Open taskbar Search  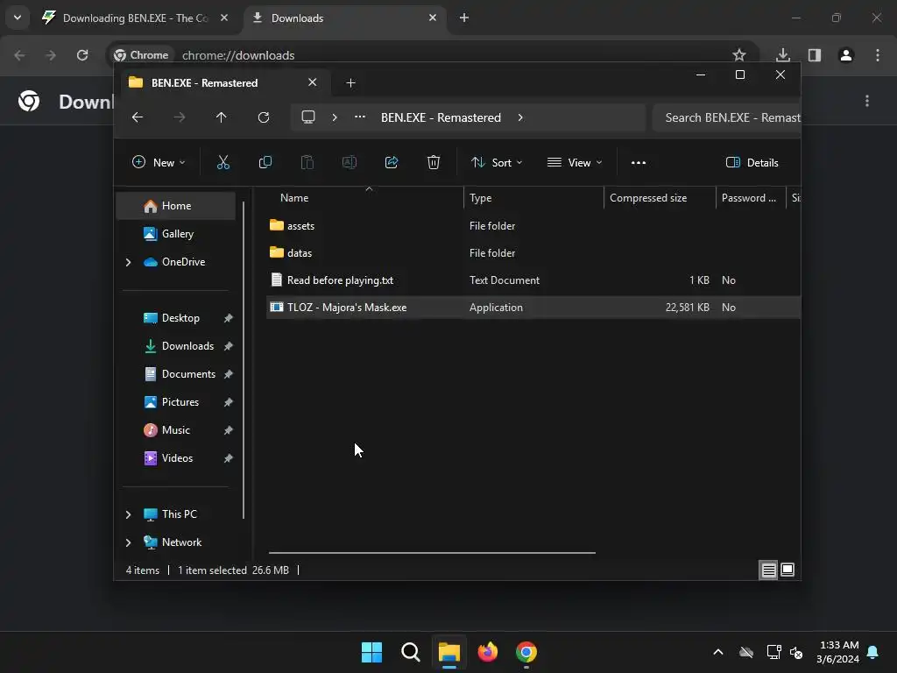point(411,652)
